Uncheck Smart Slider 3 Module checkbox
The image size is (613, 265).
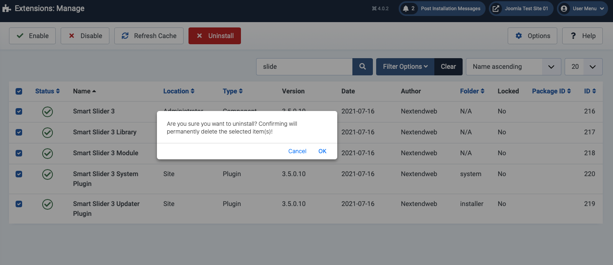[x=19, y=153]
